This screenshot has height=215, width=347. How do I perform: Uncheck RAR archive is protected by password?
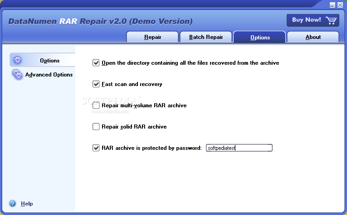(x=96, y=148)
